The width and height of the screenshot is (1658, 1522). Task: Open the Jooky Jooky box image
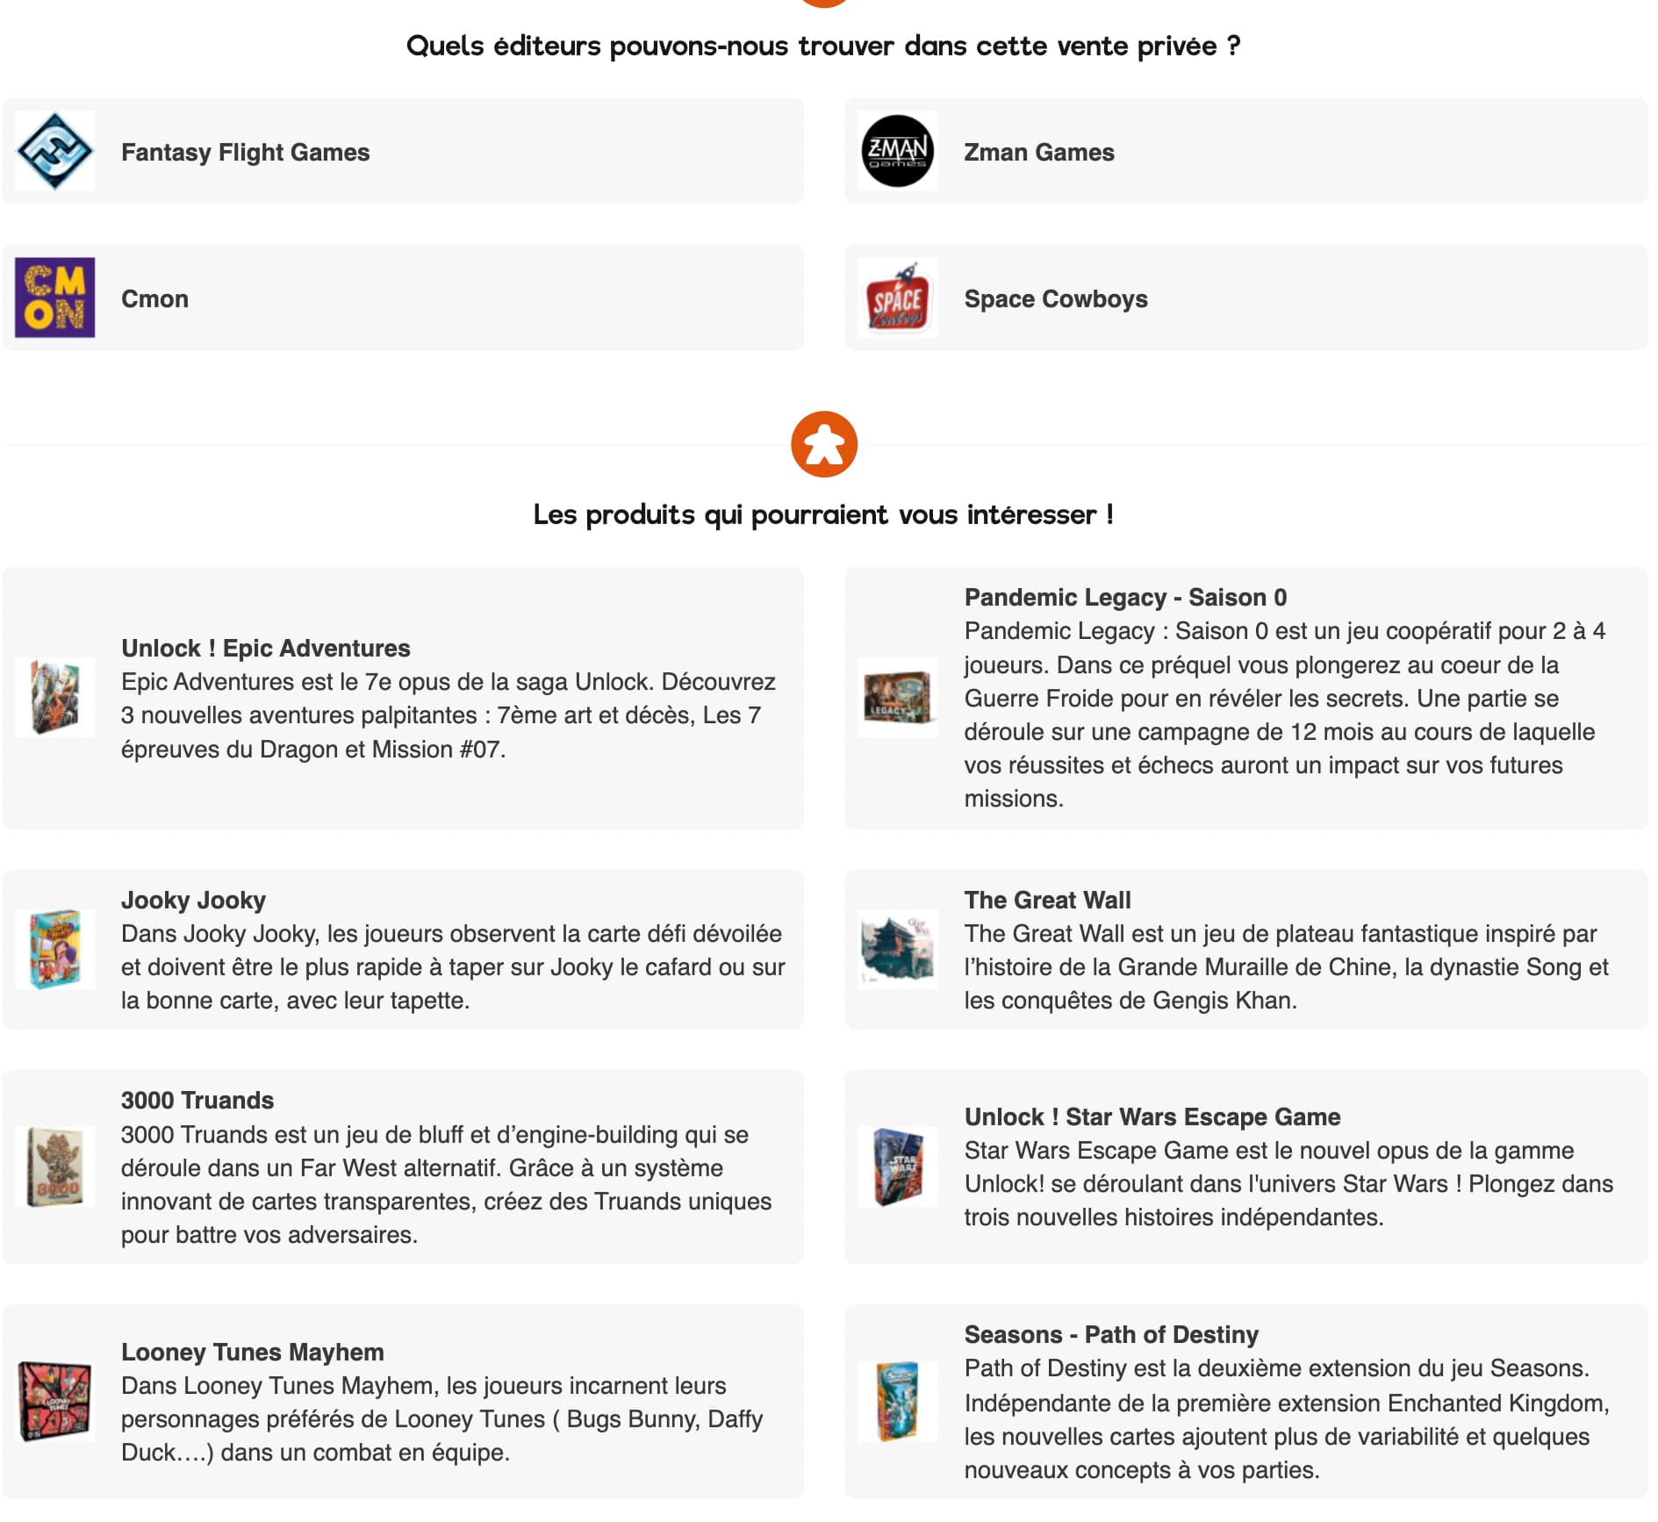[x=55, y=950]
